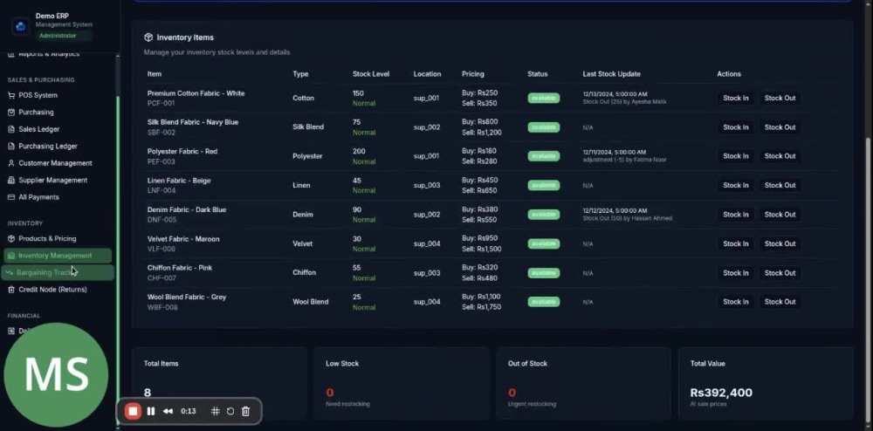This screenshot has width=873, height=431.
Task: Click the sidebar green scrollbar
Action: 118,262
